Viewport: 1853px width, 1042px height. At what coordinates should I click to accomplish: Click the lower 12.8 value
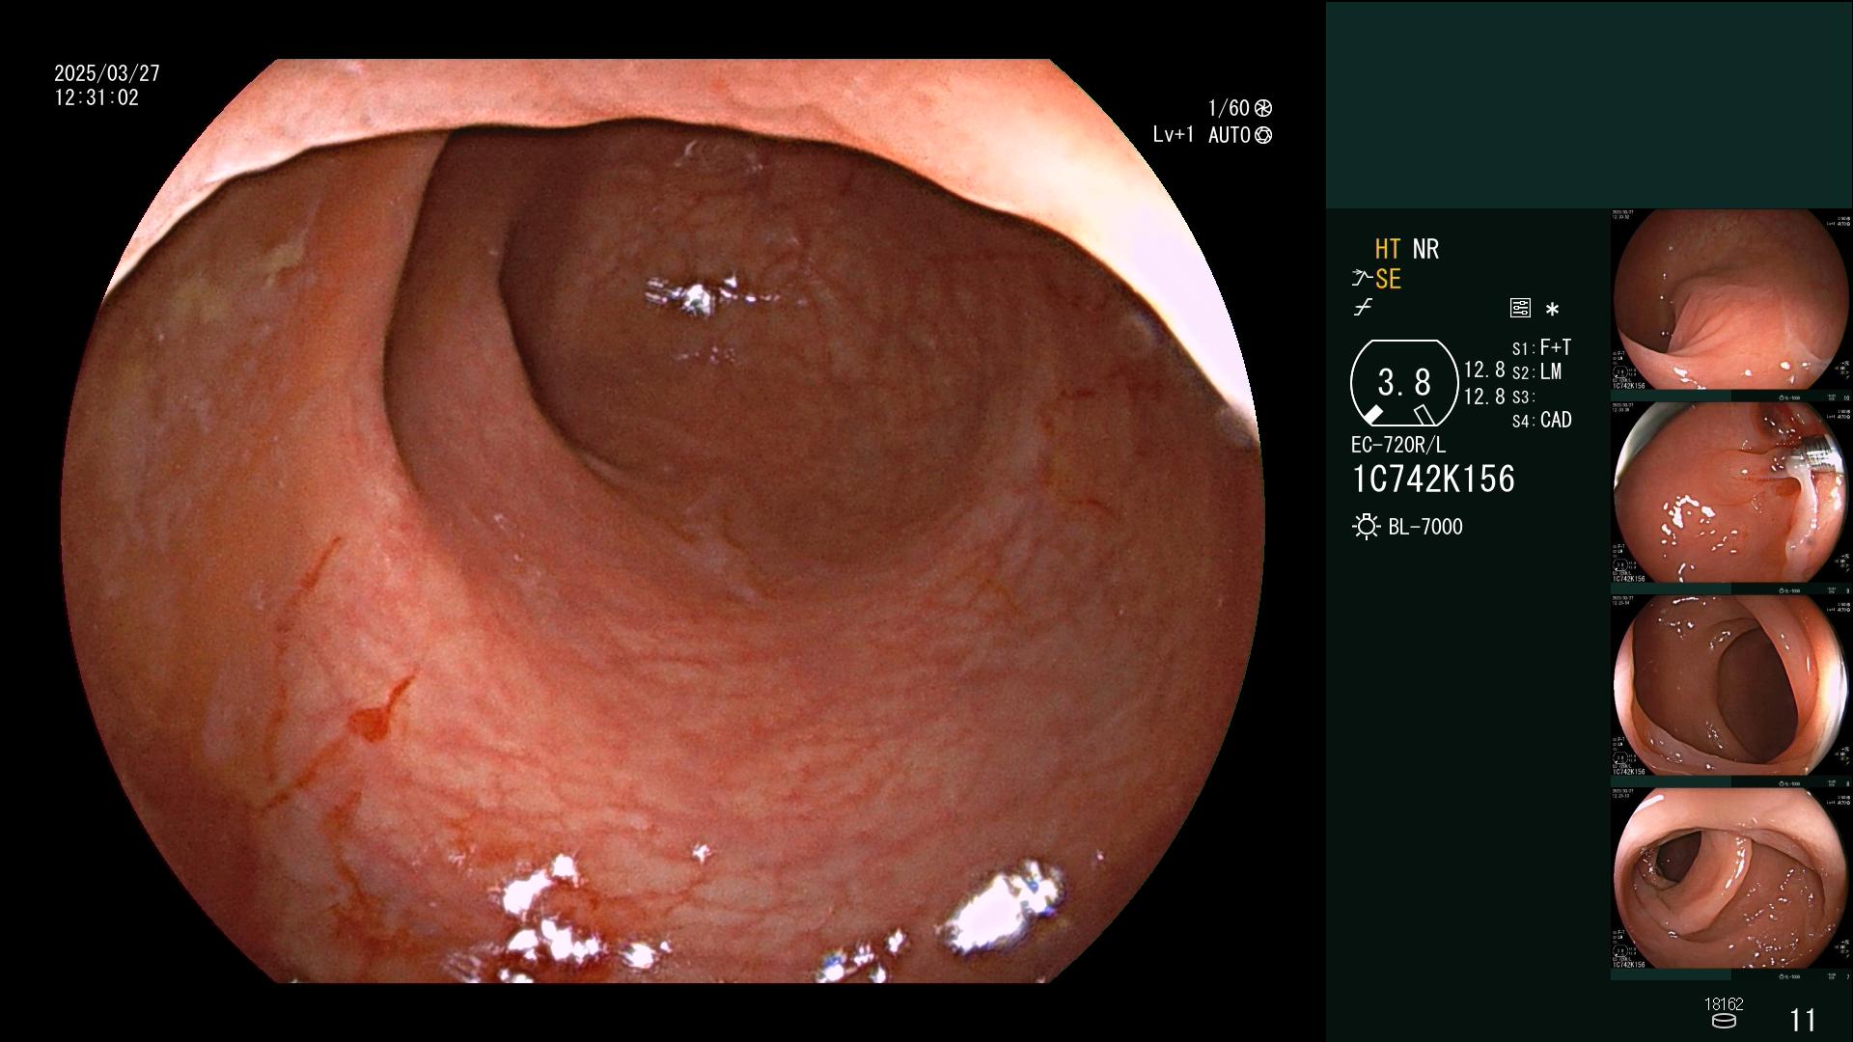pyautogui.click(x=1484, y=397)
